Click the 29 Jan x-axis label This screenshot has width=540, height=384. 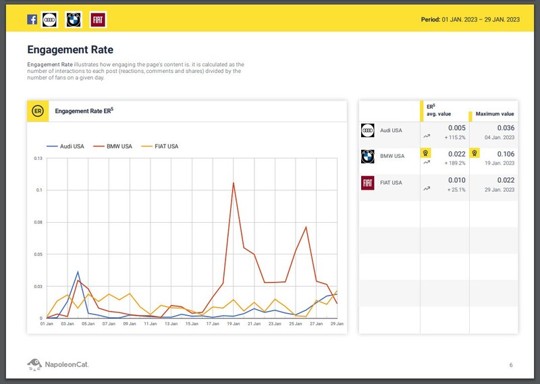(337, 324)
